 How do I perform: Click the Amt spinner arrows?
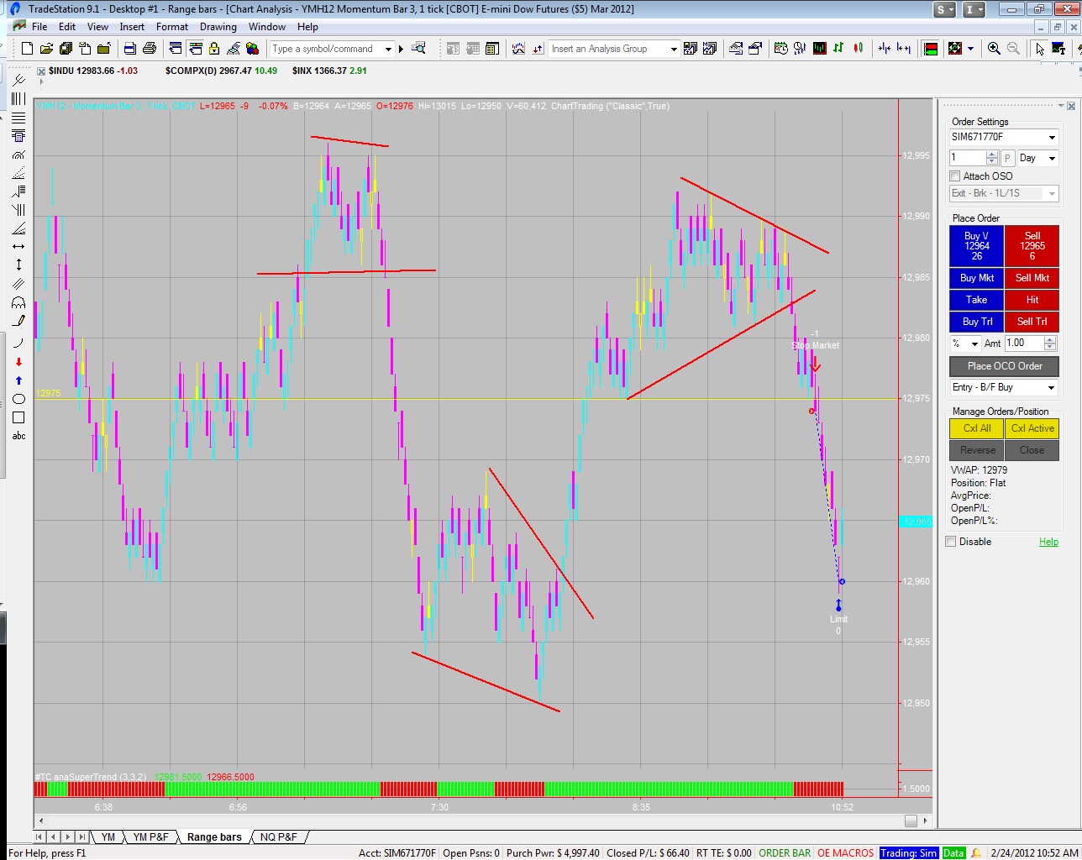pos(1050,343)
